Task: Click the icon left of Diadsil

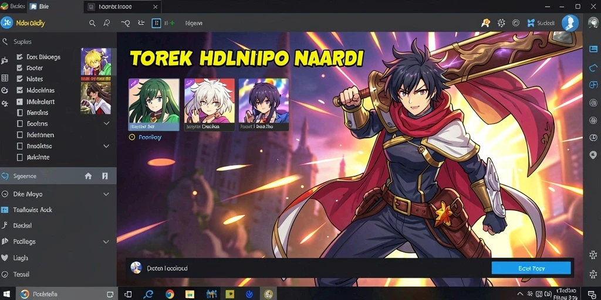Action: [5, 226]
